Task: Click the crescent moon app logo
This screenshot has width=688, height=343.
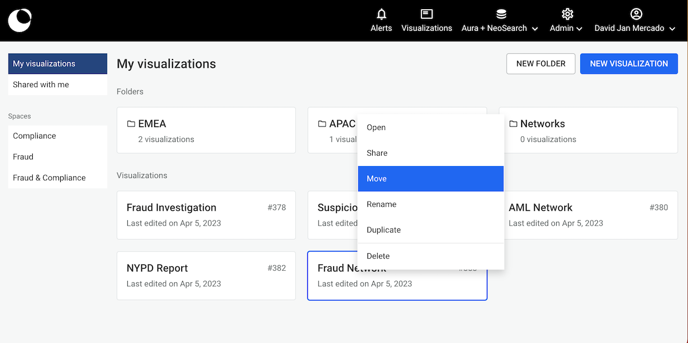Action: [x=20, y=20]
